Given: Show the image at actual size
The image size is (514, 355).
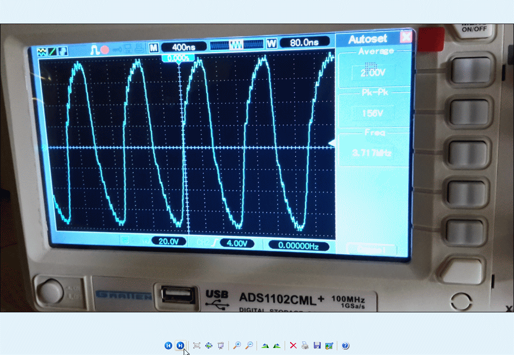Looking at the screenshot, I should 209,345.
